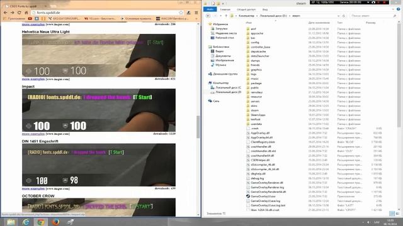Viewport: 403px width, 226px height.
Task: Open the YouTube bookmark icon
Action: (x=30, y=18)
